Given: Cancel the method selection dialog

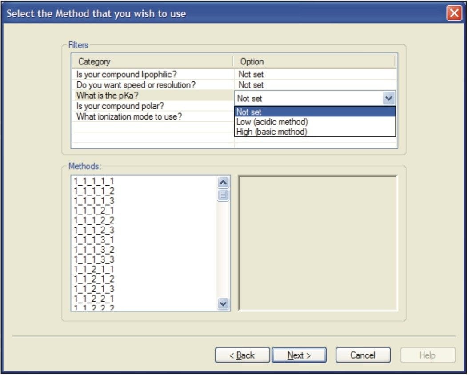Looking at the screenshot, I should (363, 355).
